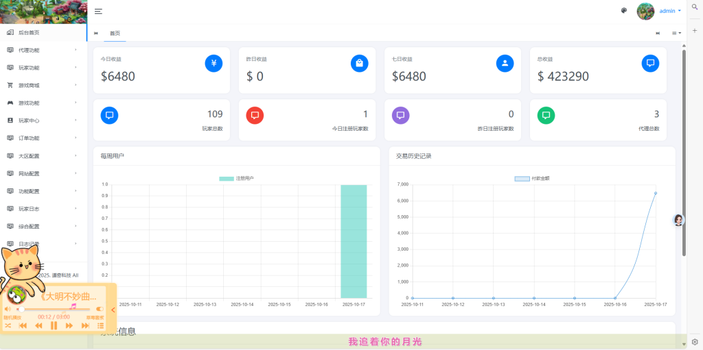
Task: Open the music player playlist icon
Action: tap(100, 325)
